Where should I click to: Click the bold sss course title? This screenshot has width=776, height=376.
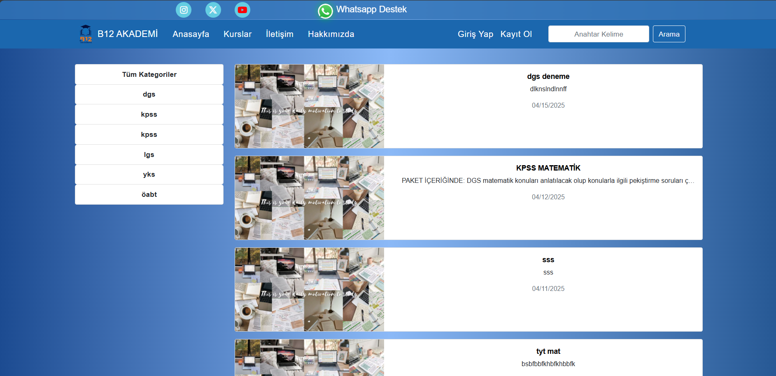[548, 260]
